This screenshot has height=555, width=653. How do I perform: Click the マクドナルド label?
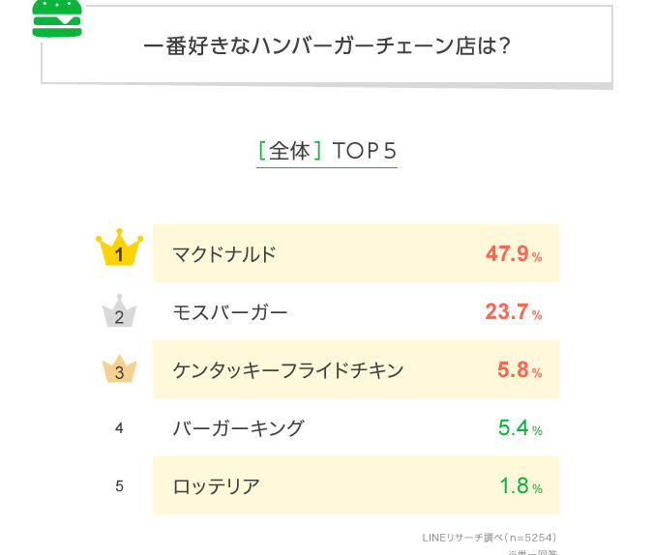tap(224, 254)
